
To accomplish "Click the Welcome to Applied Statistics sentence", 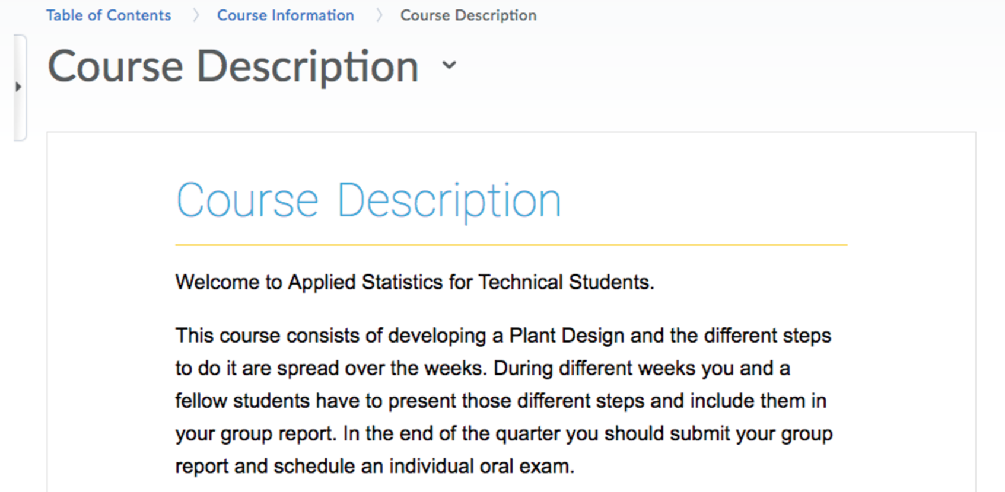I will point(415,282).
